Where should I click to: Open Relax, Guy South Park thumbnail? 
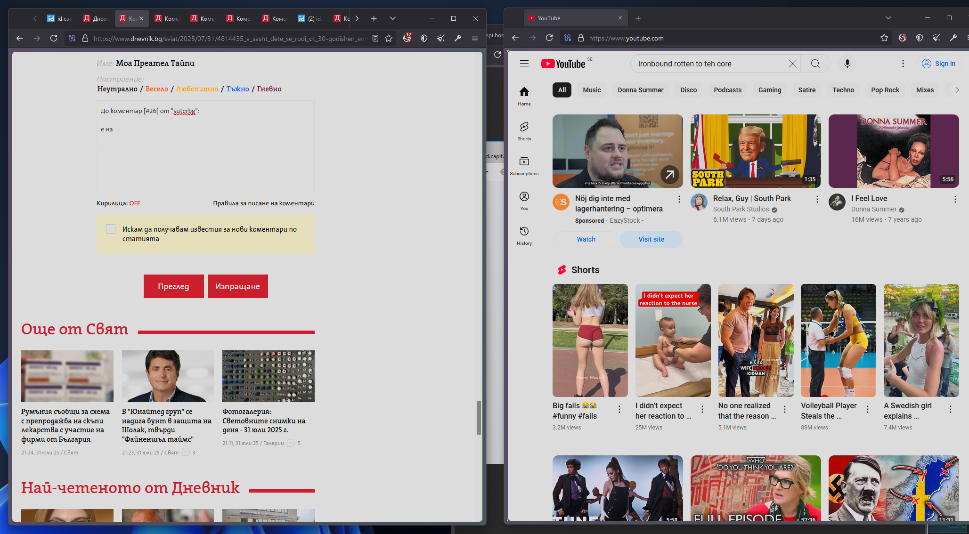[756, 151]
